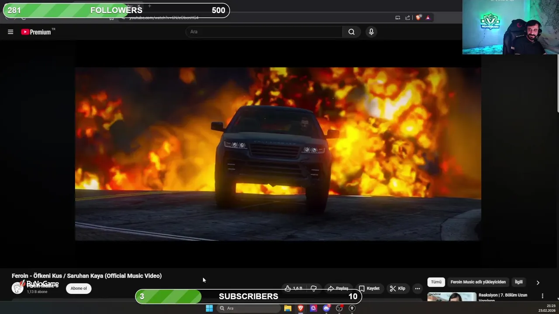Open 'Reaksiyon | 7. Bölüm' recommended video thumbnail

tap(452, 297)
